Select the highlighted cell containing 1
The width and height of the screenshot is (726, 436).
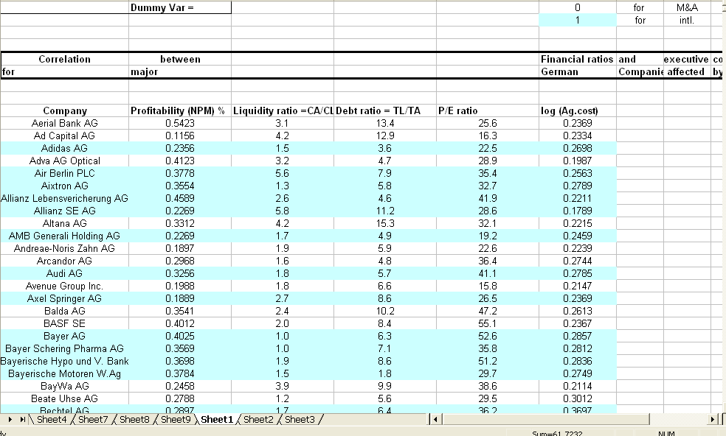(x=578, y=20)
